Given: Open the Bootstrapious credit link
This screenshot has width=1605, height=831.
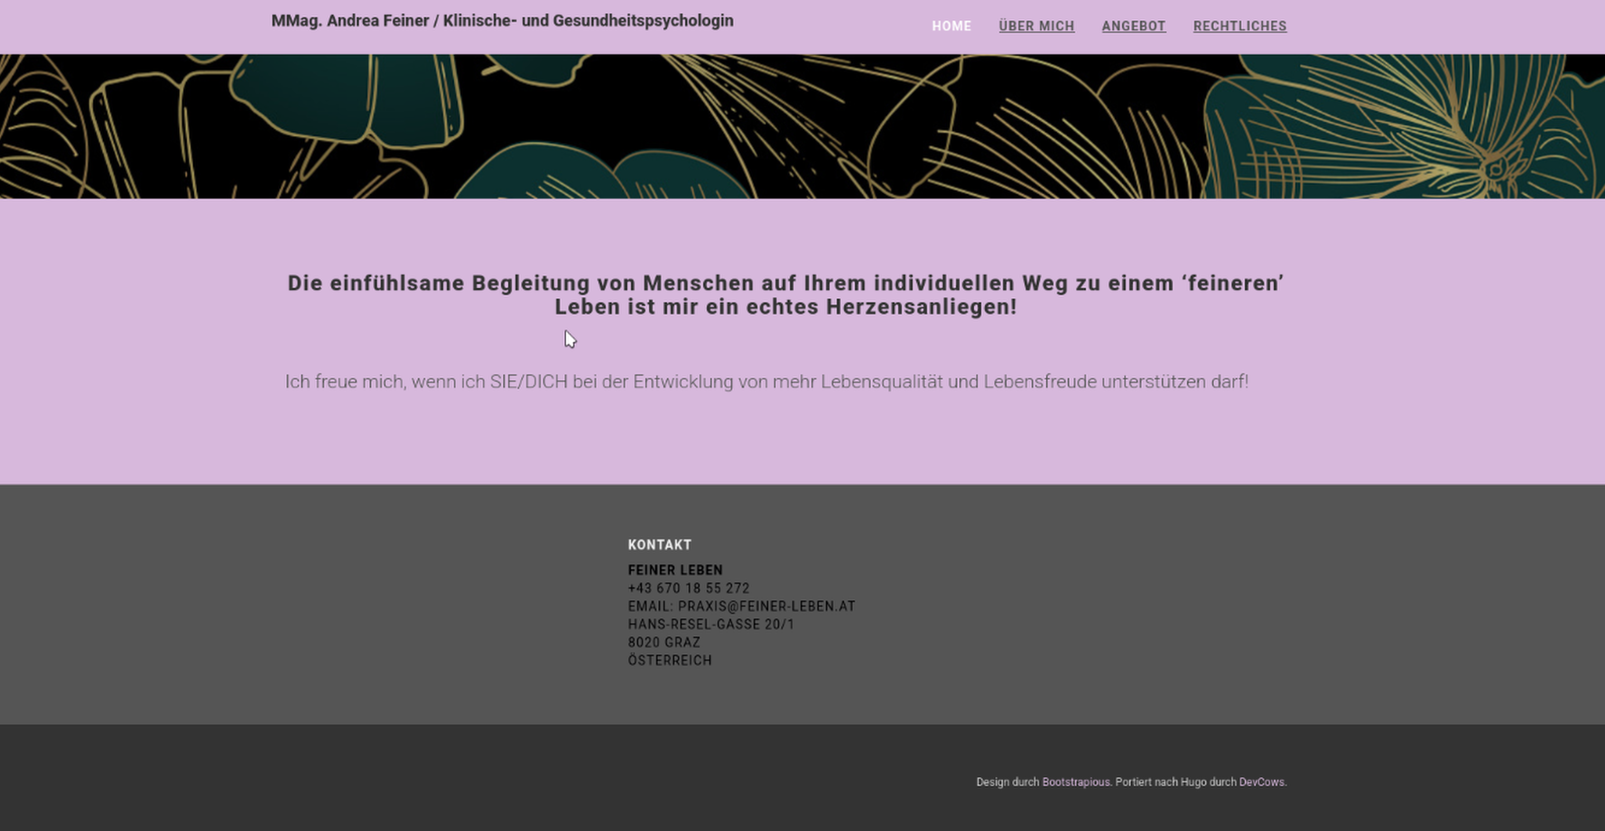Looking at the screenshot, I should 1076,782.
